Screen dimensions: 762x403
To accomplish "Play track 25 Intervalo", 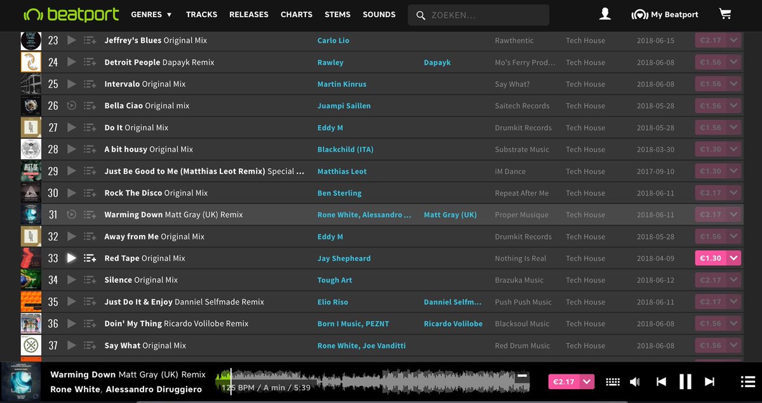I will 72,84.
